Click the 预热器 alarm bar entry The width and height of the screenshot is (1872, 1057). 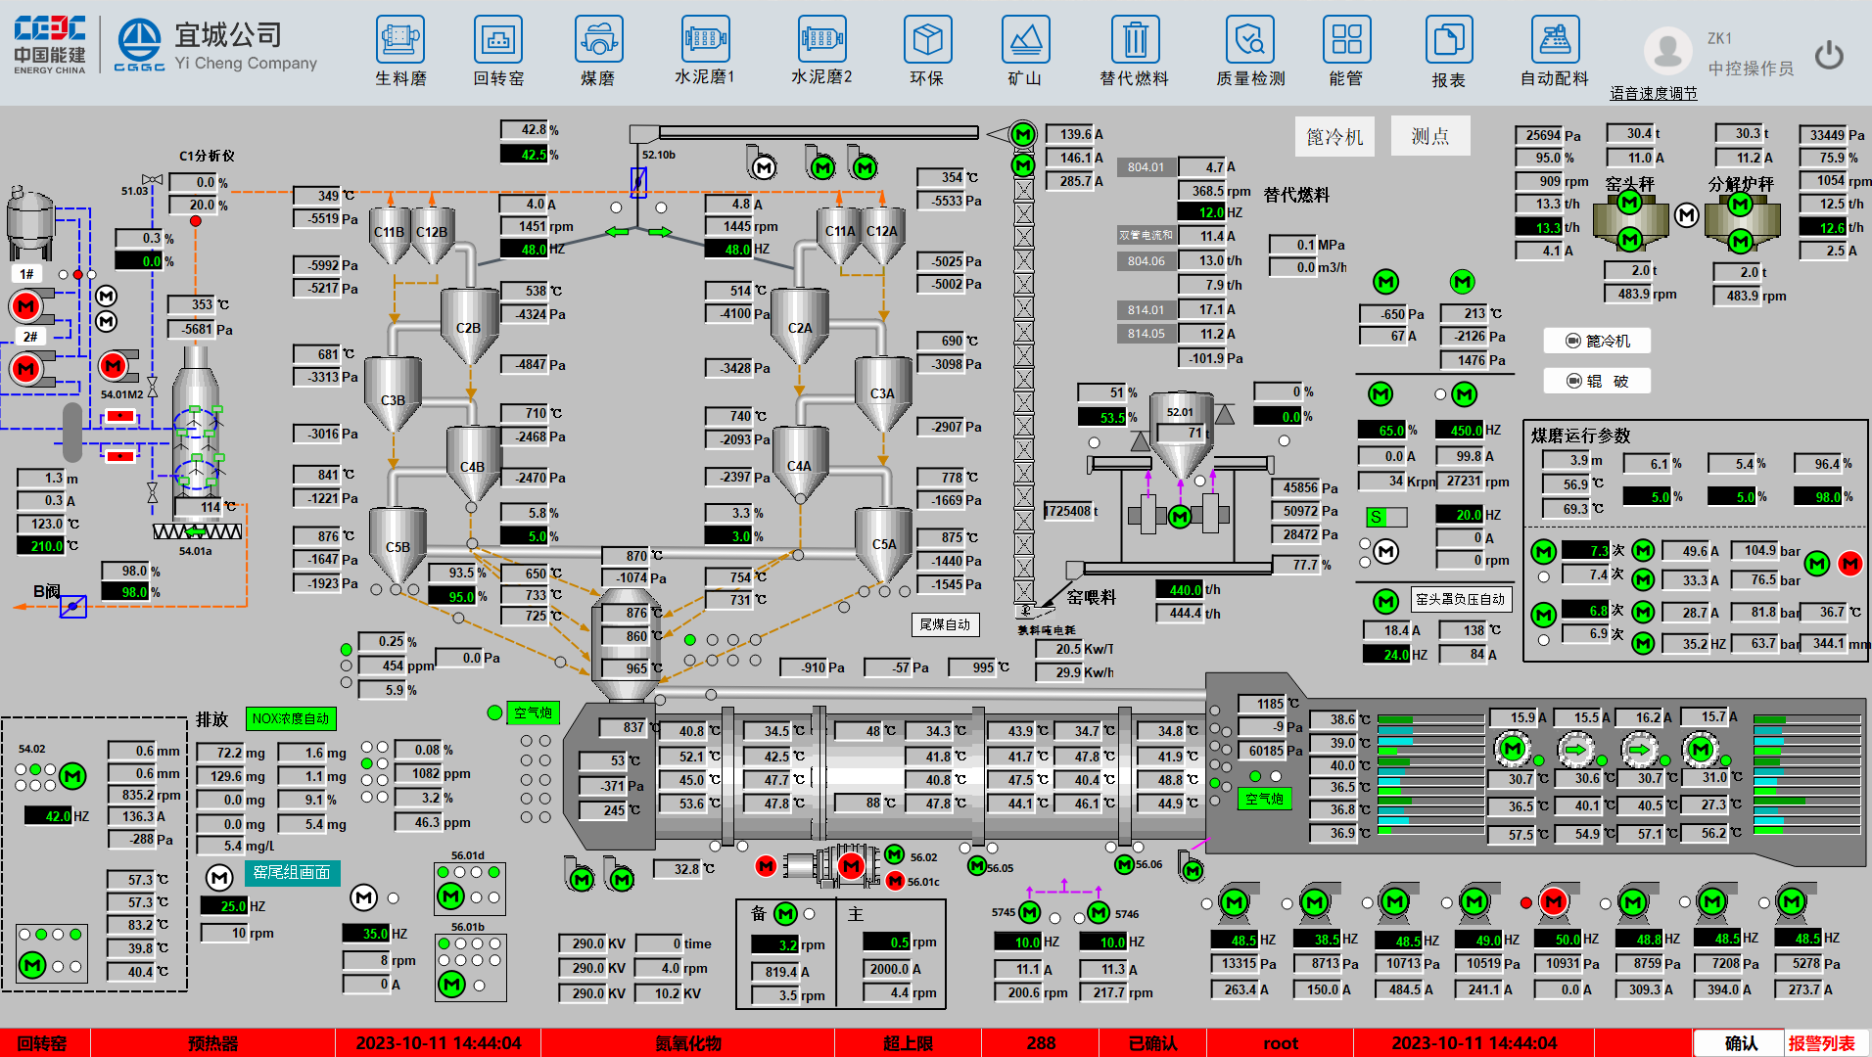tap(213, 1043)
